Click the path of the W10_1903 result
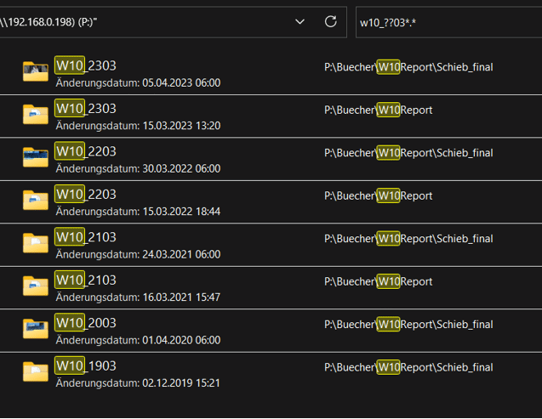The height and width of the screenshot is (419, 542). pos(408,367)
